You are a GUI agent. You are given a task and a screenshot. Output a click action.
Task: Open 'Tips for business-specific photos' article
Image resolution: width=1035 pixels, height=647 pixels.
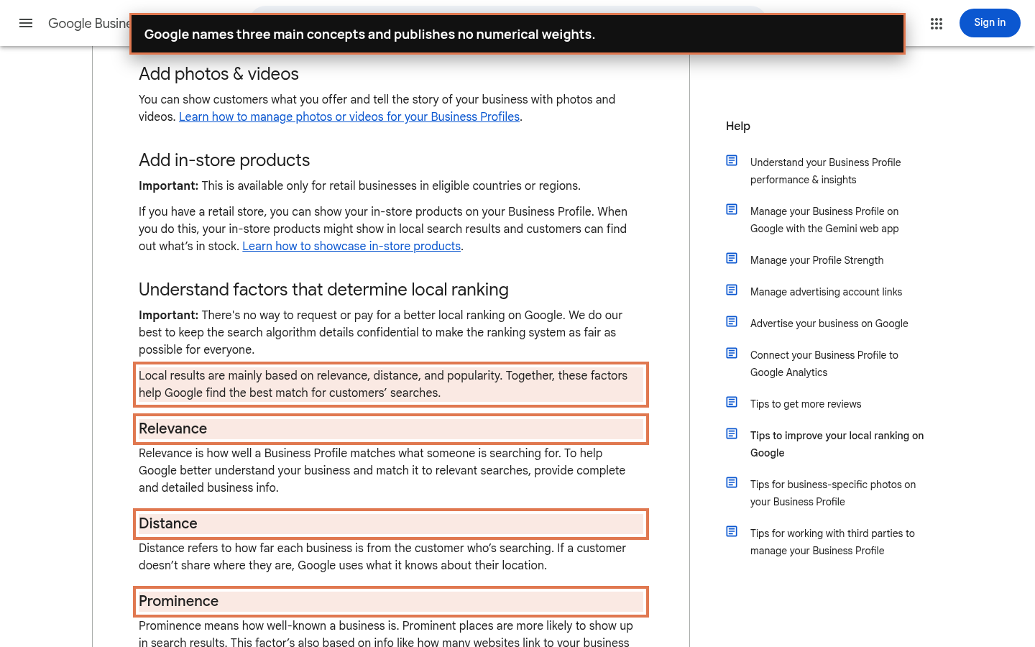point(833,493)
